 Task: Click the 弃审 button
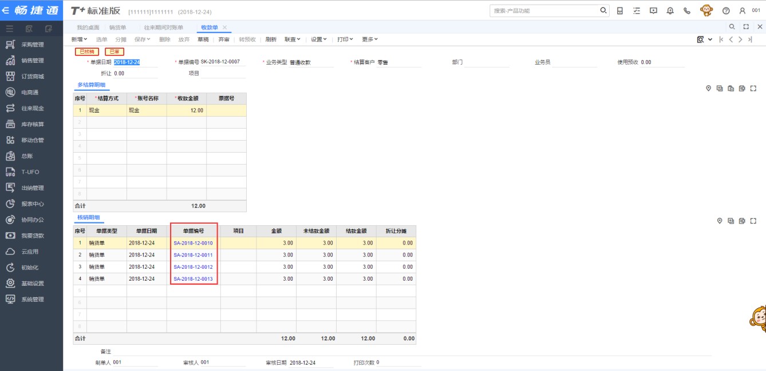[x=223, y=39]
